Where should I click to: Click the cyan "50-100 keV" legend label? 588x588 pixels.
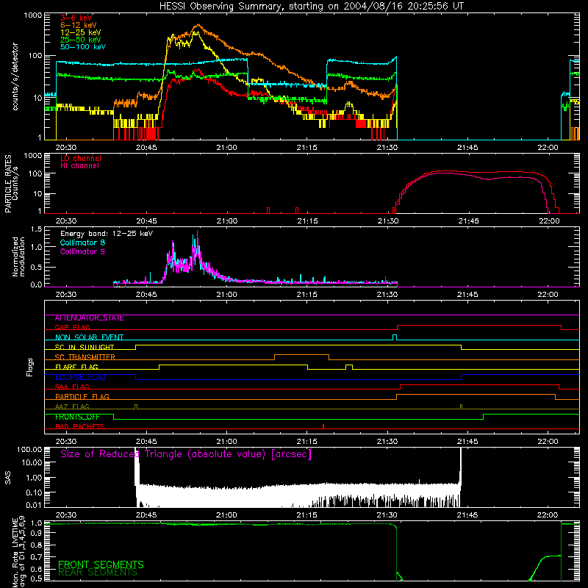[83, 47]
